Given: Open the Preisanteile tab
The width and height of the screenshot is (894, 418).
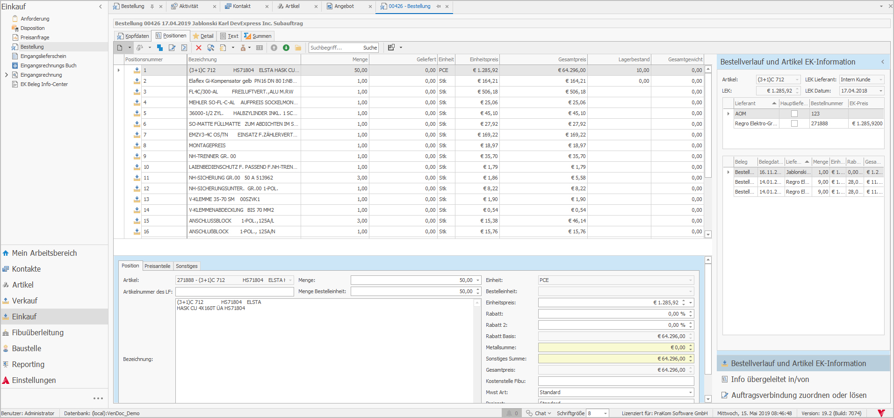Looking at the screenshot, I should point(157,266).
